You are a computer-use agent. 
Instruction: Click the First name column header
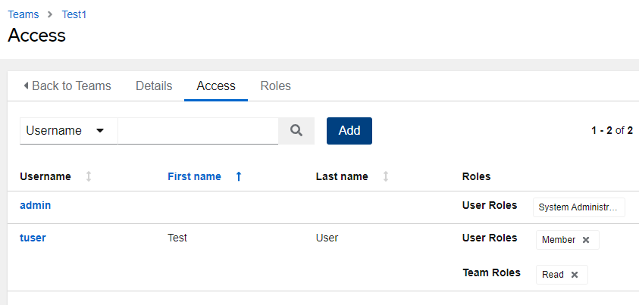pyautogui.click(x=194, y=176)
